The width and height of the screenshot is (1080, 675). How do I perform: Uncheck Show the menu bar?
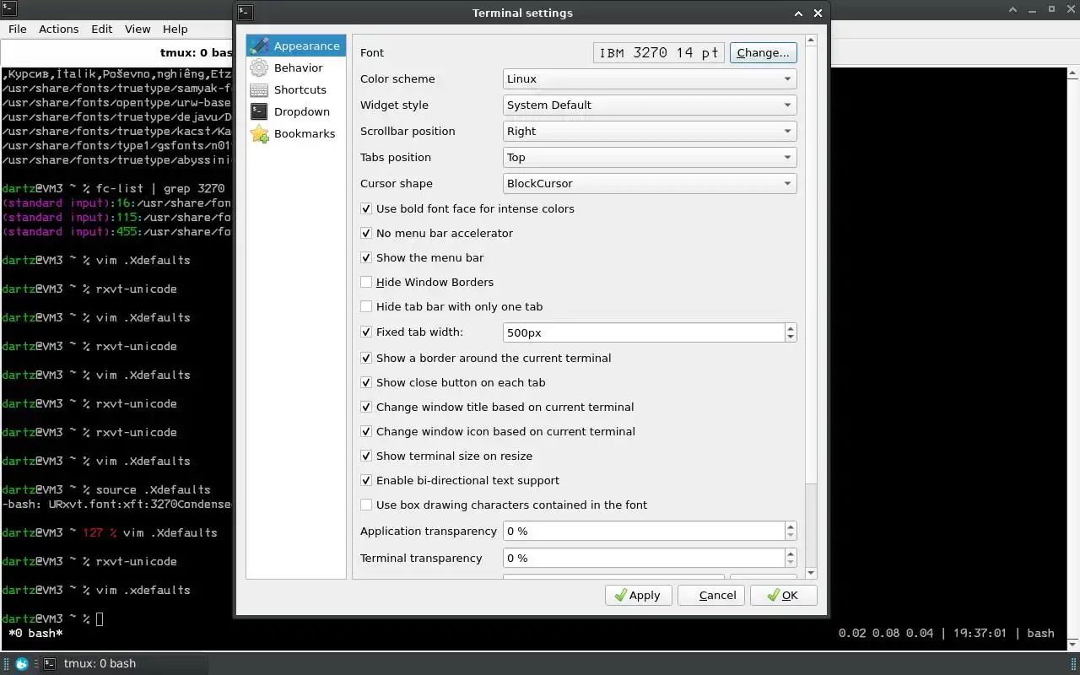[366, 257]
